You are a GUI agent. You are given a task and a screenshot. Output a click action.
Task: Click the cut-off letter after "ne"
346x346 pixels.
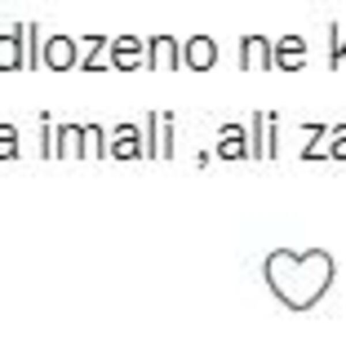coord(337,47)
